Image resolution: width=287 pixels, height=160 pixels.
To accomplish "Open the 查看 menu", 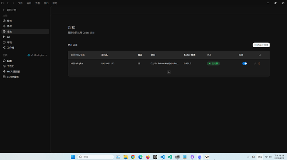I will click(37, 3).
